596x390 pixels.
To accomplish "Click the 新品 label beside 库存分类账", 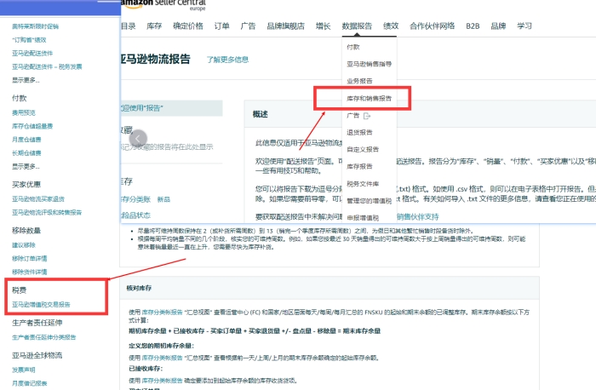I will (x=163, y=199).
